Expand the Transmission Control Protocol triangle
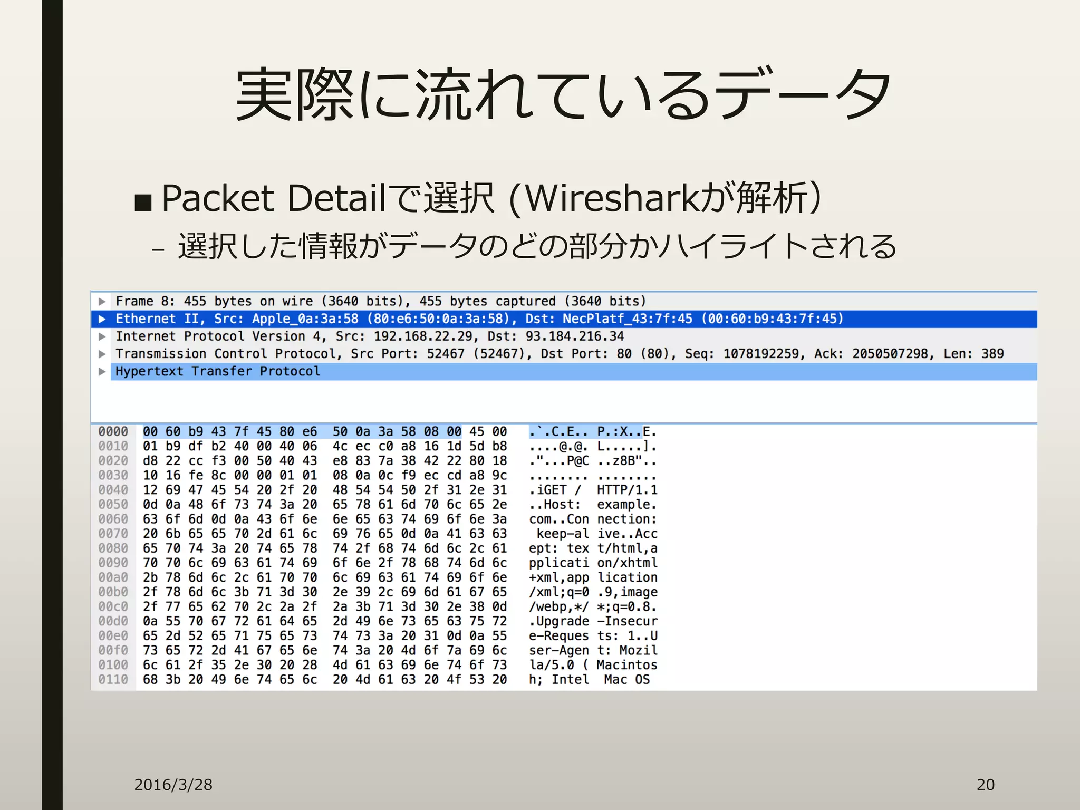Viewport: 1080px width, 810px height. click(x=102, y=354)
